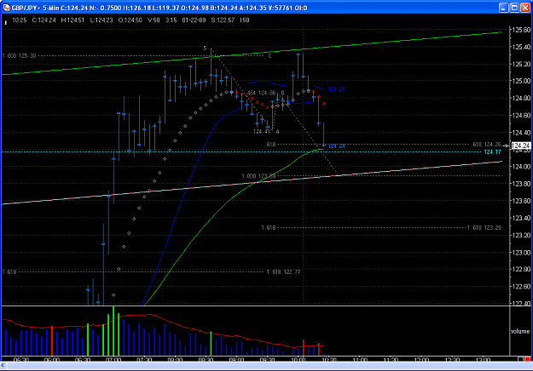The width and height of the screenshot is (533, 371).
Task: Click the 12:00 marker on time axis
Action: click(421, 359)
